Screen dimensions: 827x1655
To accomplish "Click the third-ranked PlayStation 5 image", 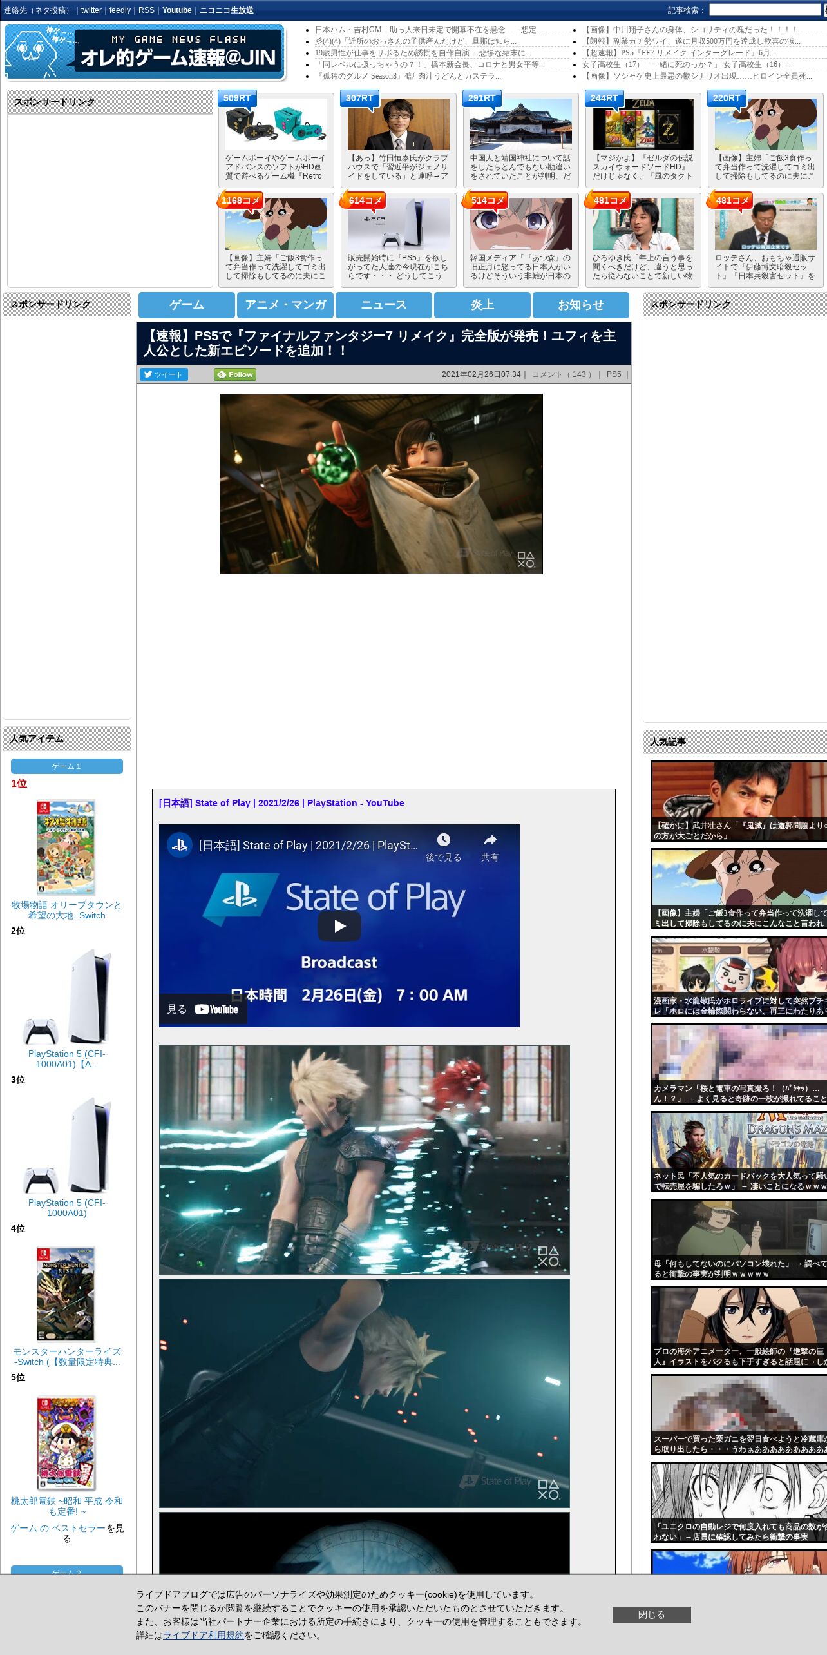I will pyautogui.click(x=67, y=1144).
